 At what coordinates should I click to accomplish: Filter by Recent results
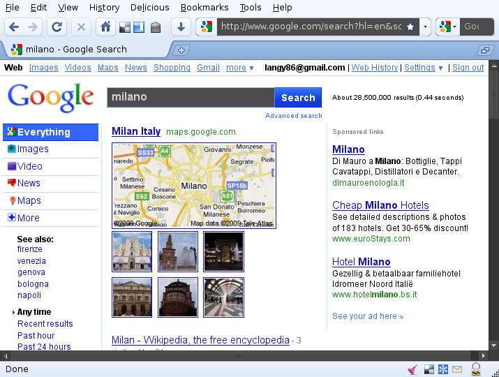click(45, 324)
